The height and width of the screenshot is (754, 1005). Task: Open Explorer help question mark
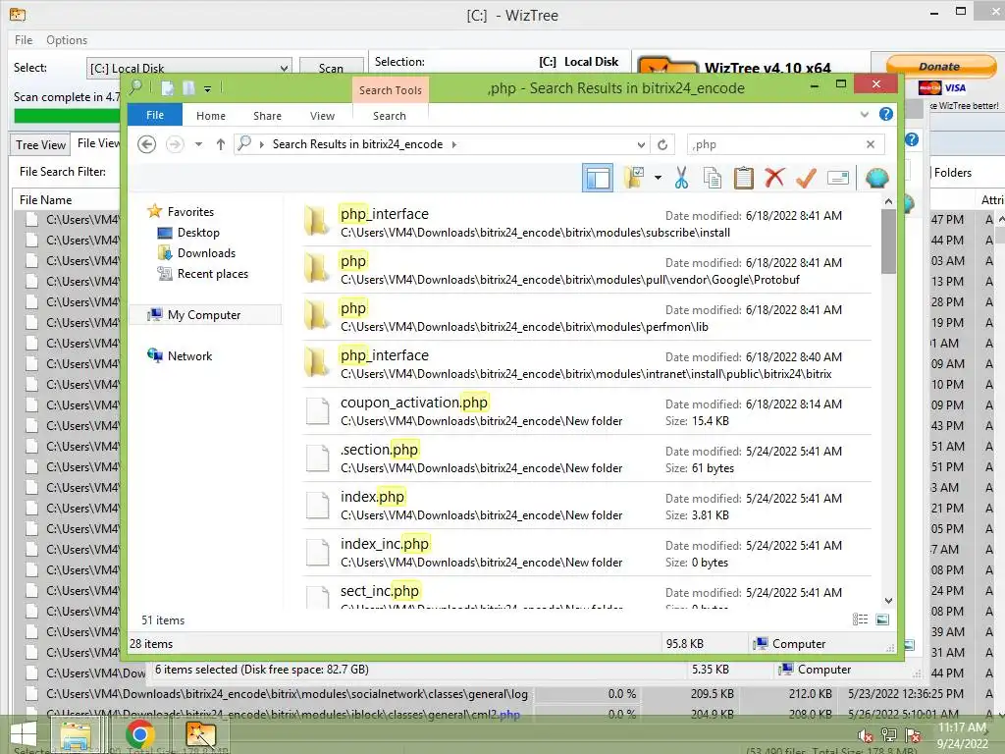(x=886, y=114)
